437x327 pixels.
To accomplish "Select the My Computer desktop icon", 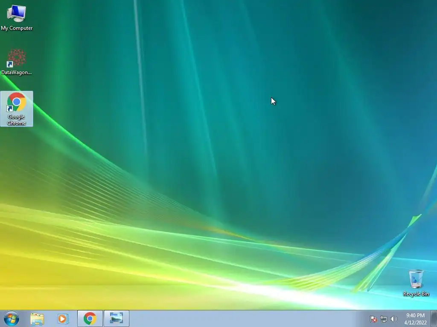I will [x=17, y=17].
